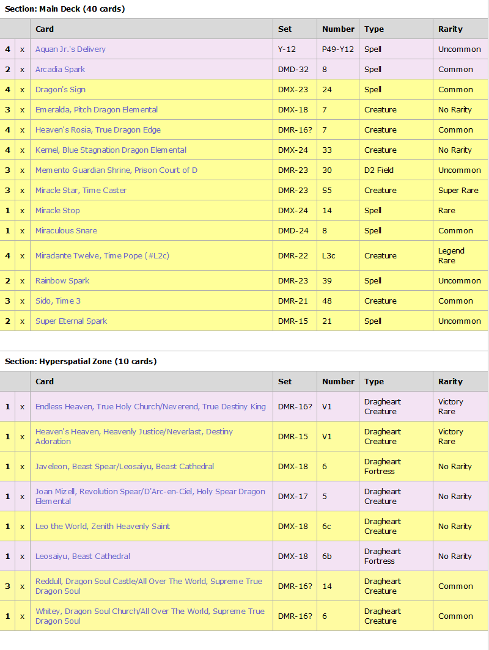Select Victory Rare in Endless Heaven row
Viewport: 489px width, 650px height.
[x=460, y=407]
